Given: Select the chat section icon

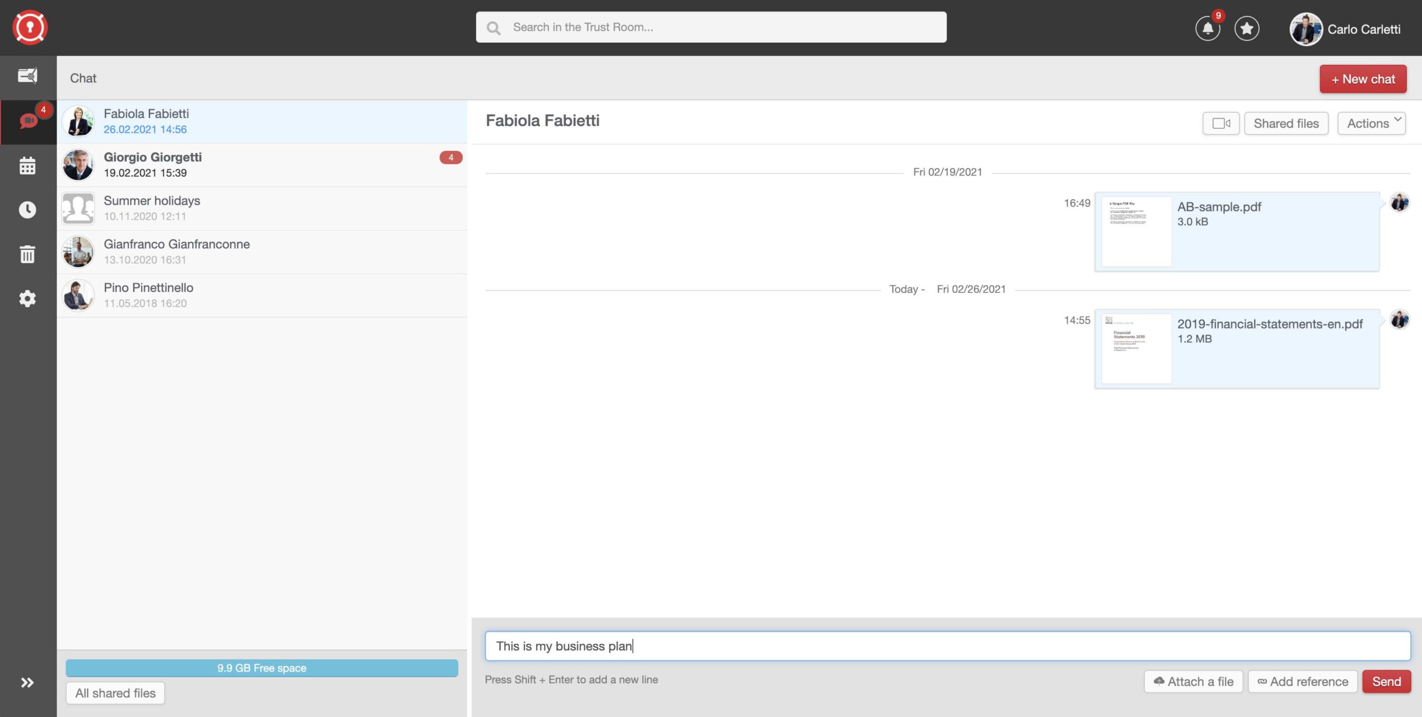Looking at the screenshot, I should click(28, 121).
